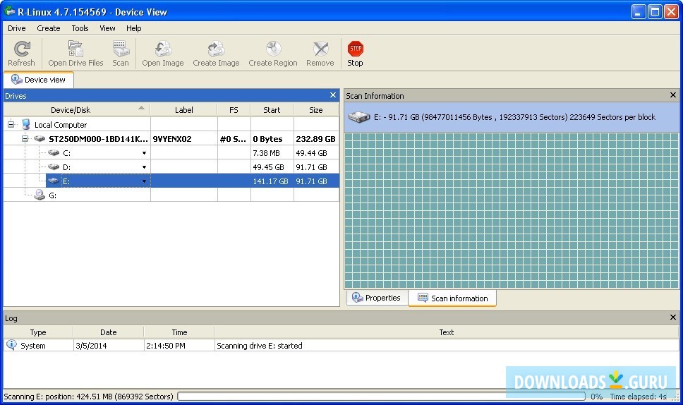Image resolution: width=683 pixels, height=405 pixels.
Task: Click the Create Image toolbar icon
Action: coord(216,54)
